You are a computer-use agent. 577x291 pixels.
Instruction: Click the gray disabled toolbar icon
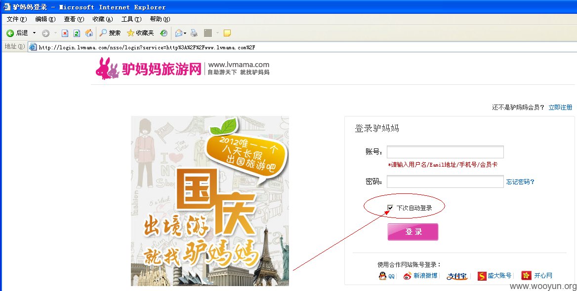coord(208,33)
